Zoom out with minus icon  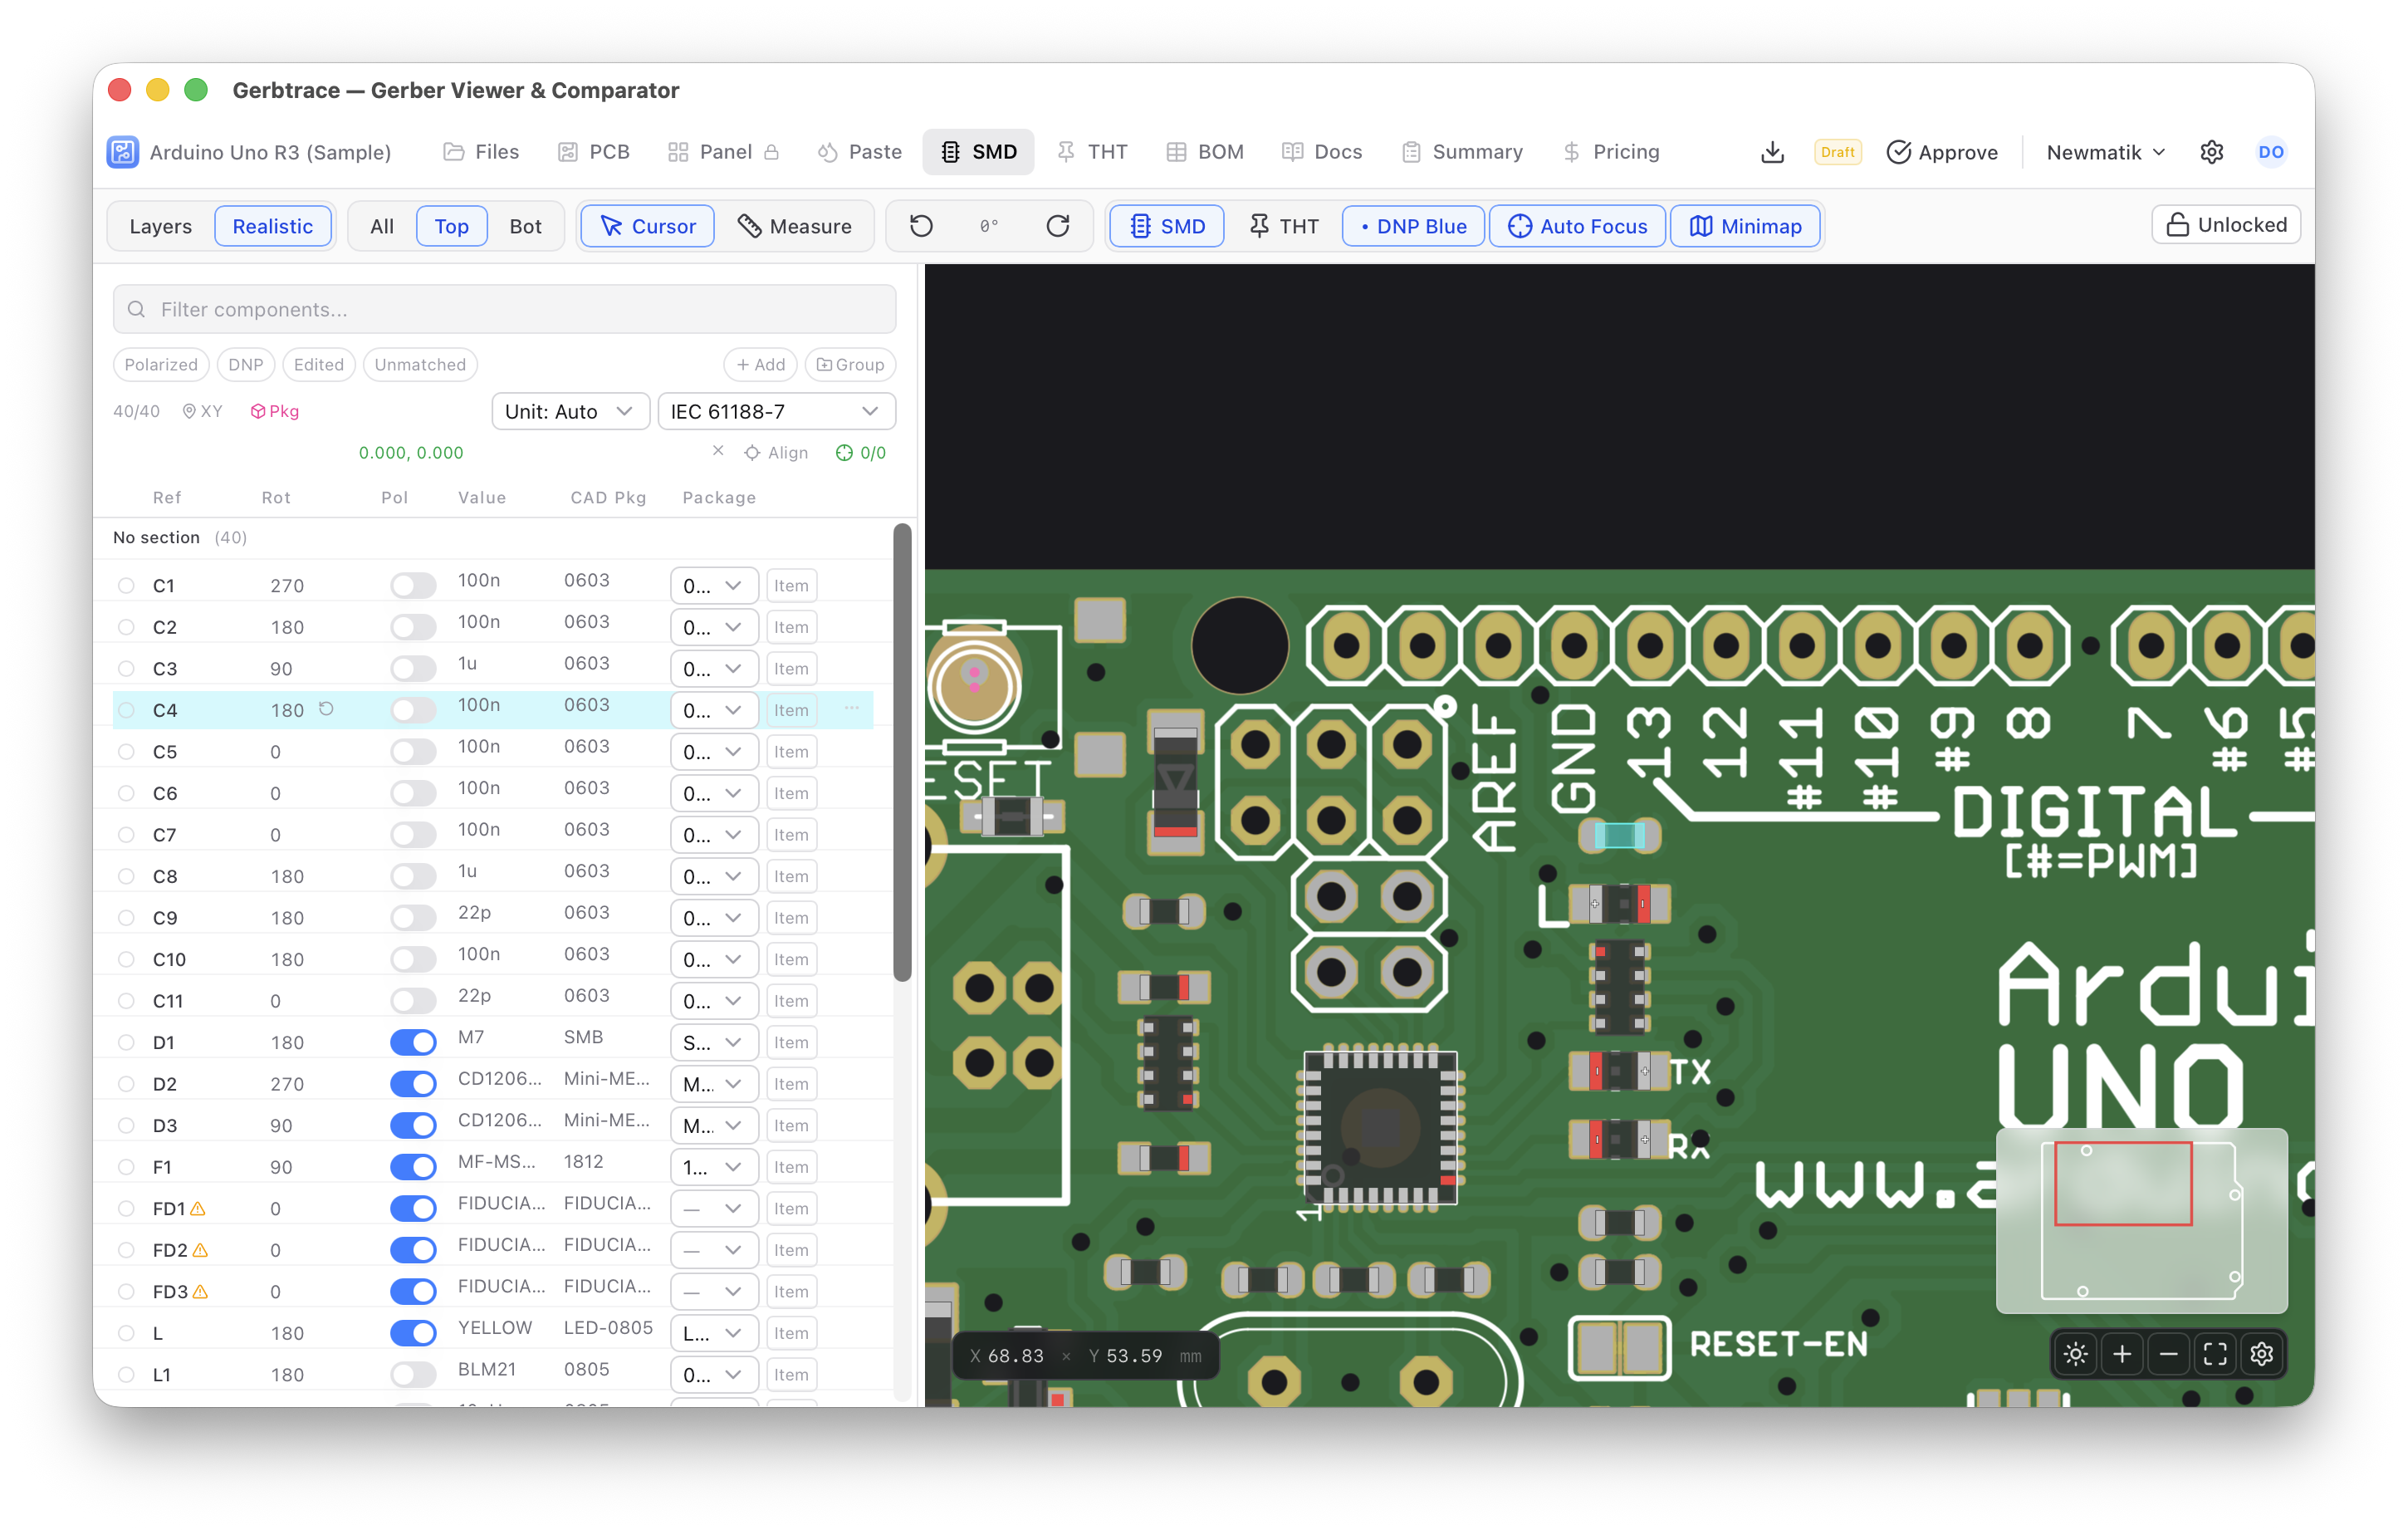tap(2168, 1354)
